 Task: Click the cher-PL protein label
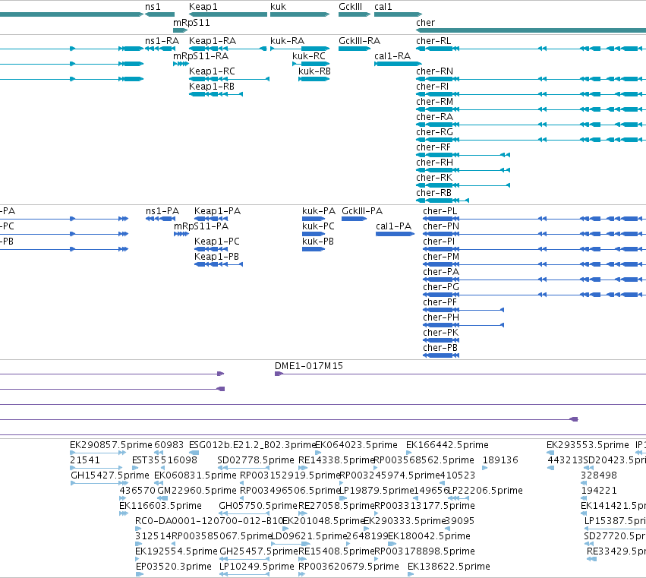tap(440, 211)
